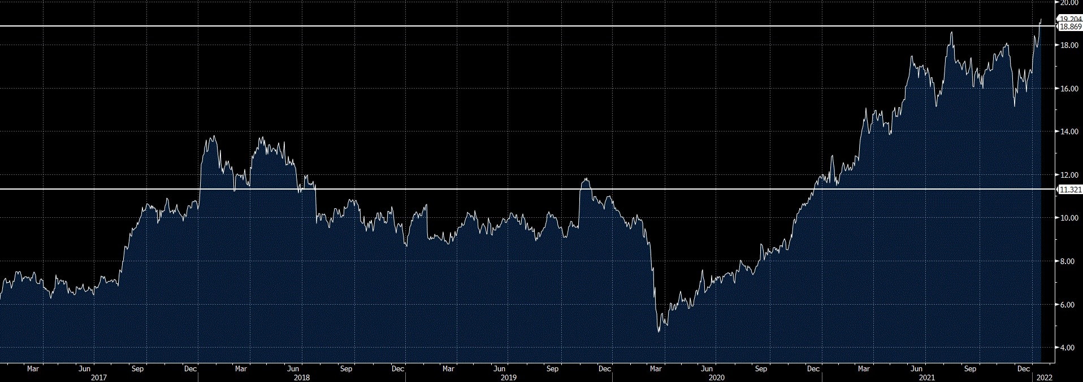The image size is (1083, 382).
Task: Click the Jun label above 2017
Action: (x=85, y=369)
